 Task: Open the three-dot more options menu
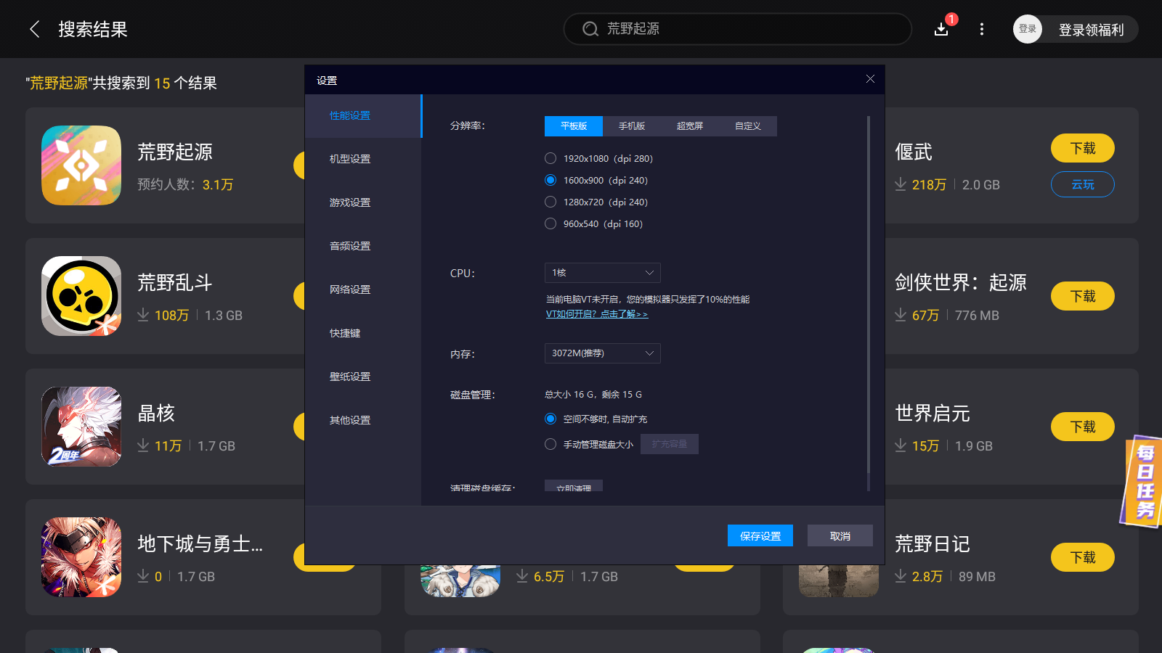pyautogui.click(x=982, y=29)
